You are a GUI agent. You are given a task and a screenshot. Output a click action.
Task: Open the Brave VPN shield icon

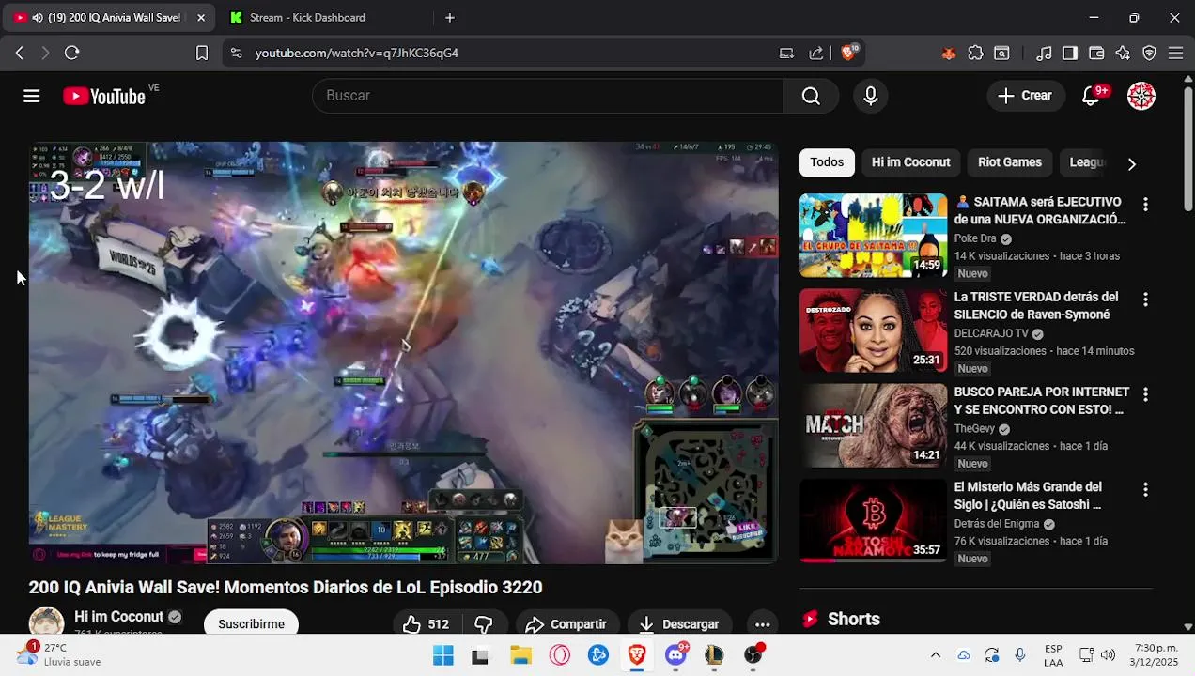(1149, 54)
